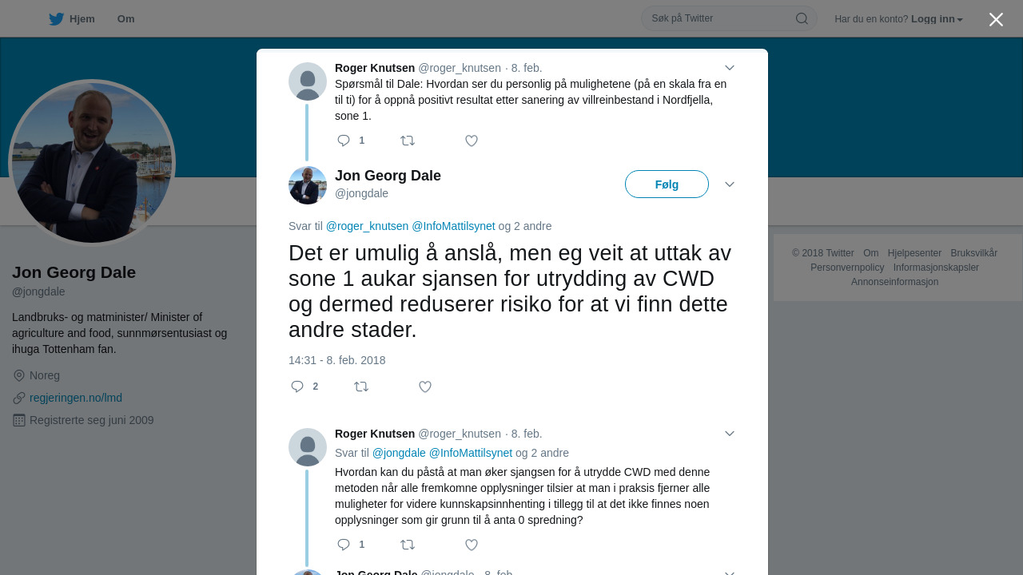Like Roger Knutsen's second reply tweet
Image resolution: width=1023 pixels, height=575 pixels.
(472, 545)
